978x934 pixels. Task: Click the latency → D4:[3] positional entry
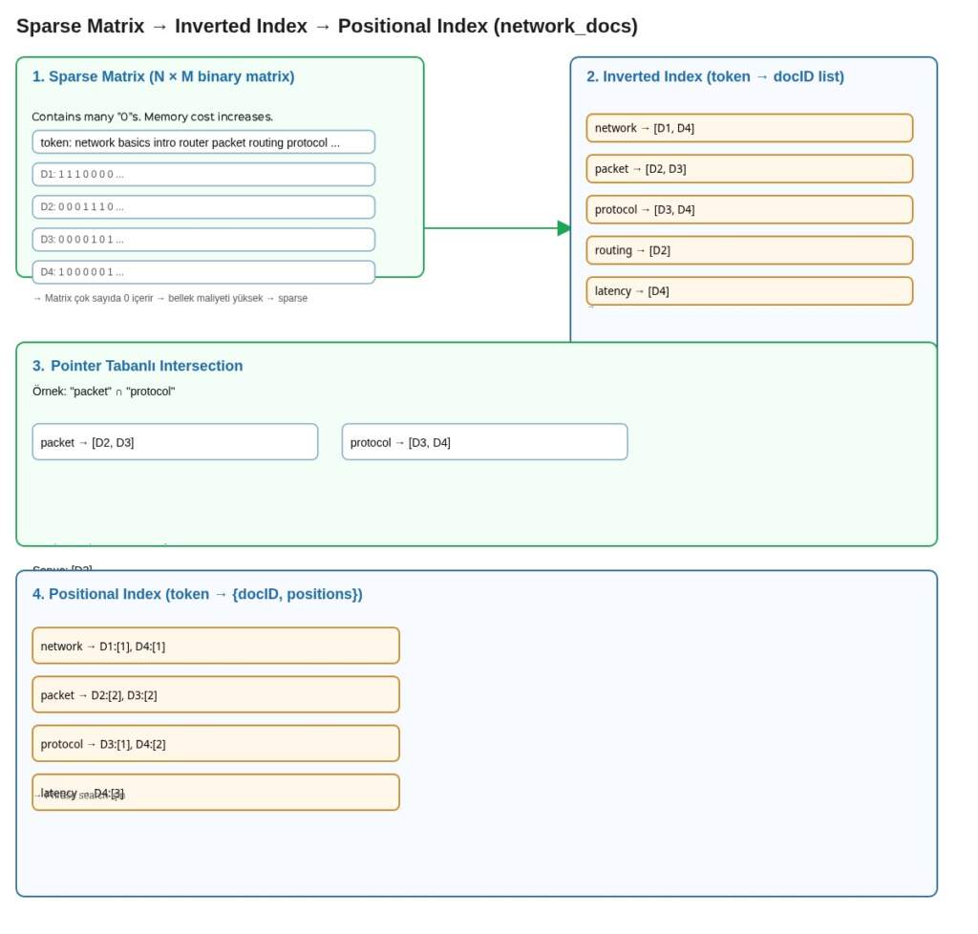coord(215,793)
